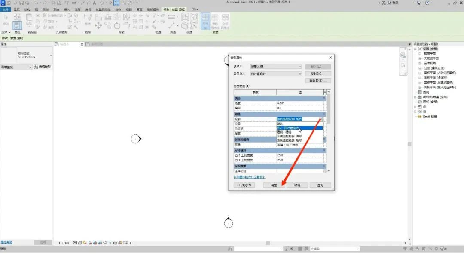Click the 取消 Cancel button in dialog

[x=297, y=185]
